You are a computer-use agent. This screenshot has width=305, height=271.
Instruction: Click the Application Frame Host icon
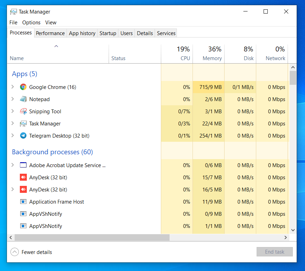click(23, 202)
